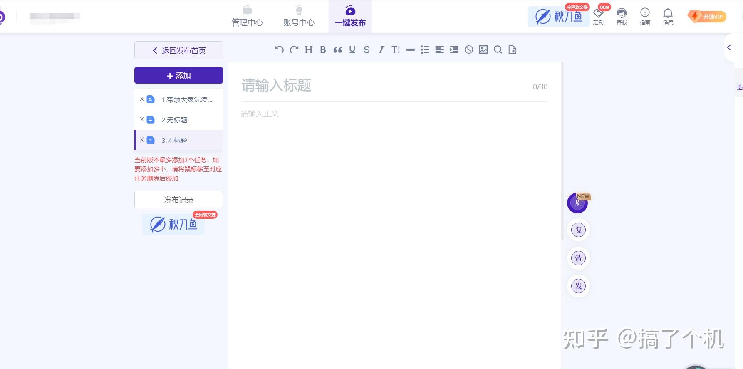The width and height of the screenshot is (743, 369).
Task: Open the 秋刀鱼 banner in the header
Action: coord(558,17)
